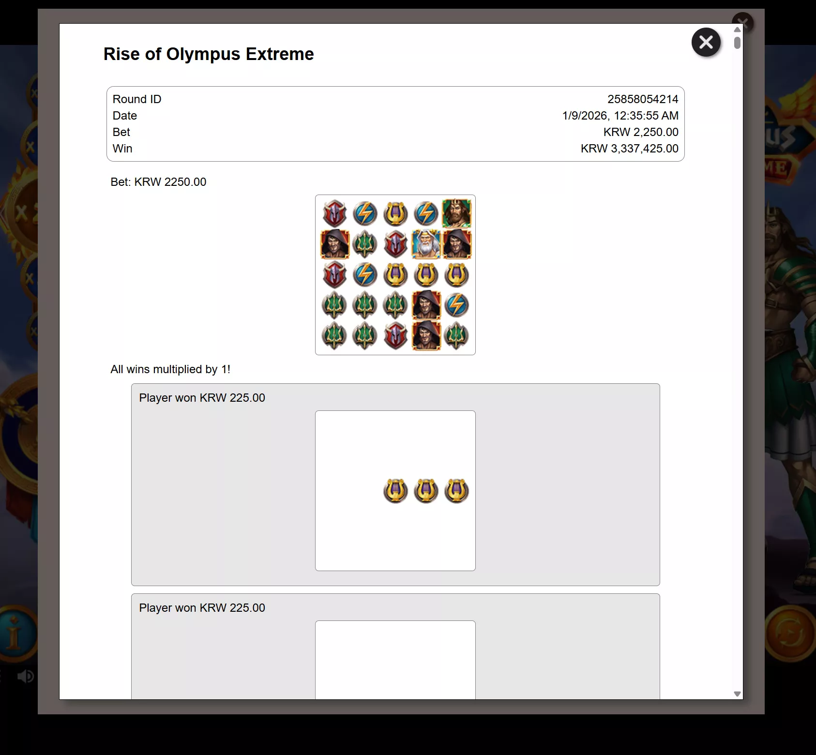Click the leftmost hooded Hades symbol in second row

tap(334, 244)
